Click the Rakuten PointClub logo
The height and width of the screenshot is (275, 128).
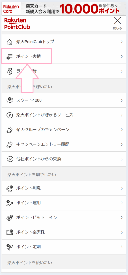17,24
